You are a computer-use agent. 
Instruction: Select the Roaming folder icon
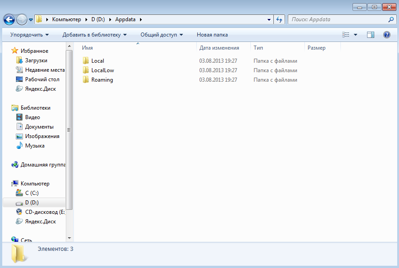(x=86, y=79)
